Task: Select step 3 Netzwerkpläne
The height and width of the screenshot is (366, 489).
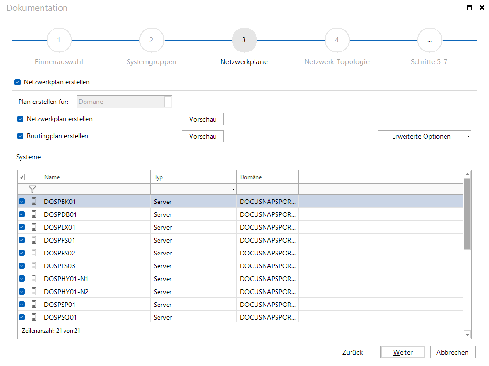Action: coord(244,40)
